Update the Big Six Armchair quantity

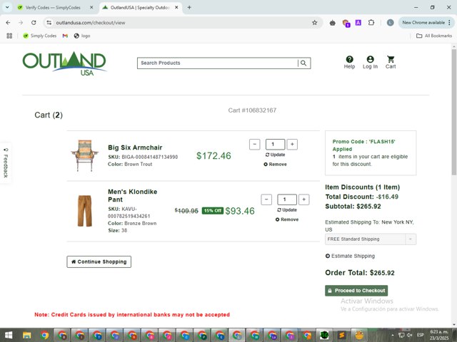275,155
